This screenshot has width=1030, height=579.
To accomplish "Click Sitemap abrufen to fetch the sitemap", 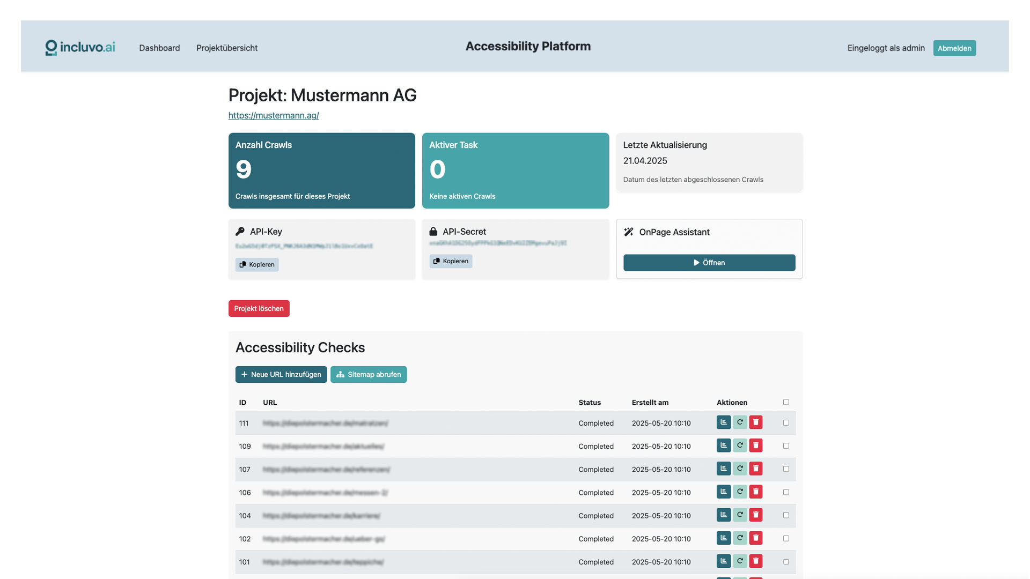I will click(369, 374).
